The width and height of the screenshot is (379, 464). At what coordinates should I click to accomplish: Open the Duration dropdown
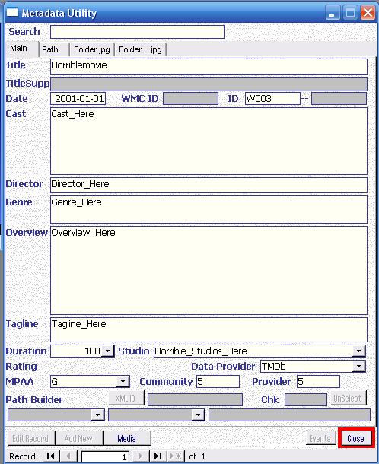point(108,351)
